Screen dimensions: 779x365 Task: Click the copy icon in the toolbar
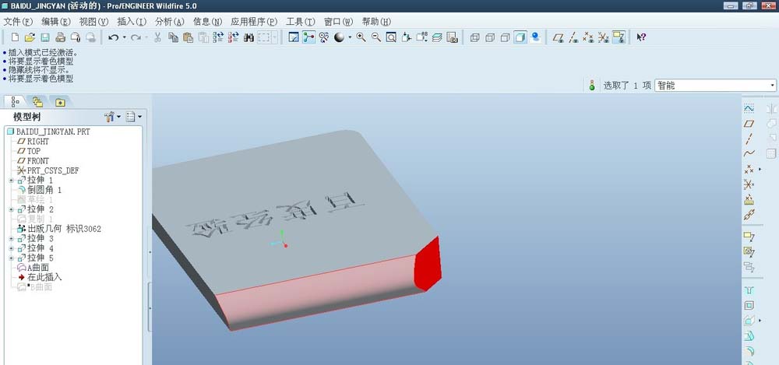pos(173,37)
